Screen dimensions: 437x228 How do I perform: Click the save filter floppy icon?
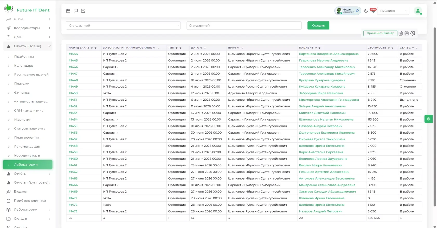click(x=407, y=33)
